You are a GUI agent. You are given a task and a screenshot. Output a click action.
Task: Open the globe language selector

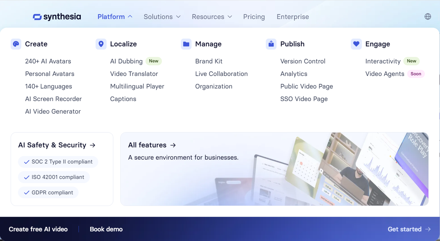428,17
